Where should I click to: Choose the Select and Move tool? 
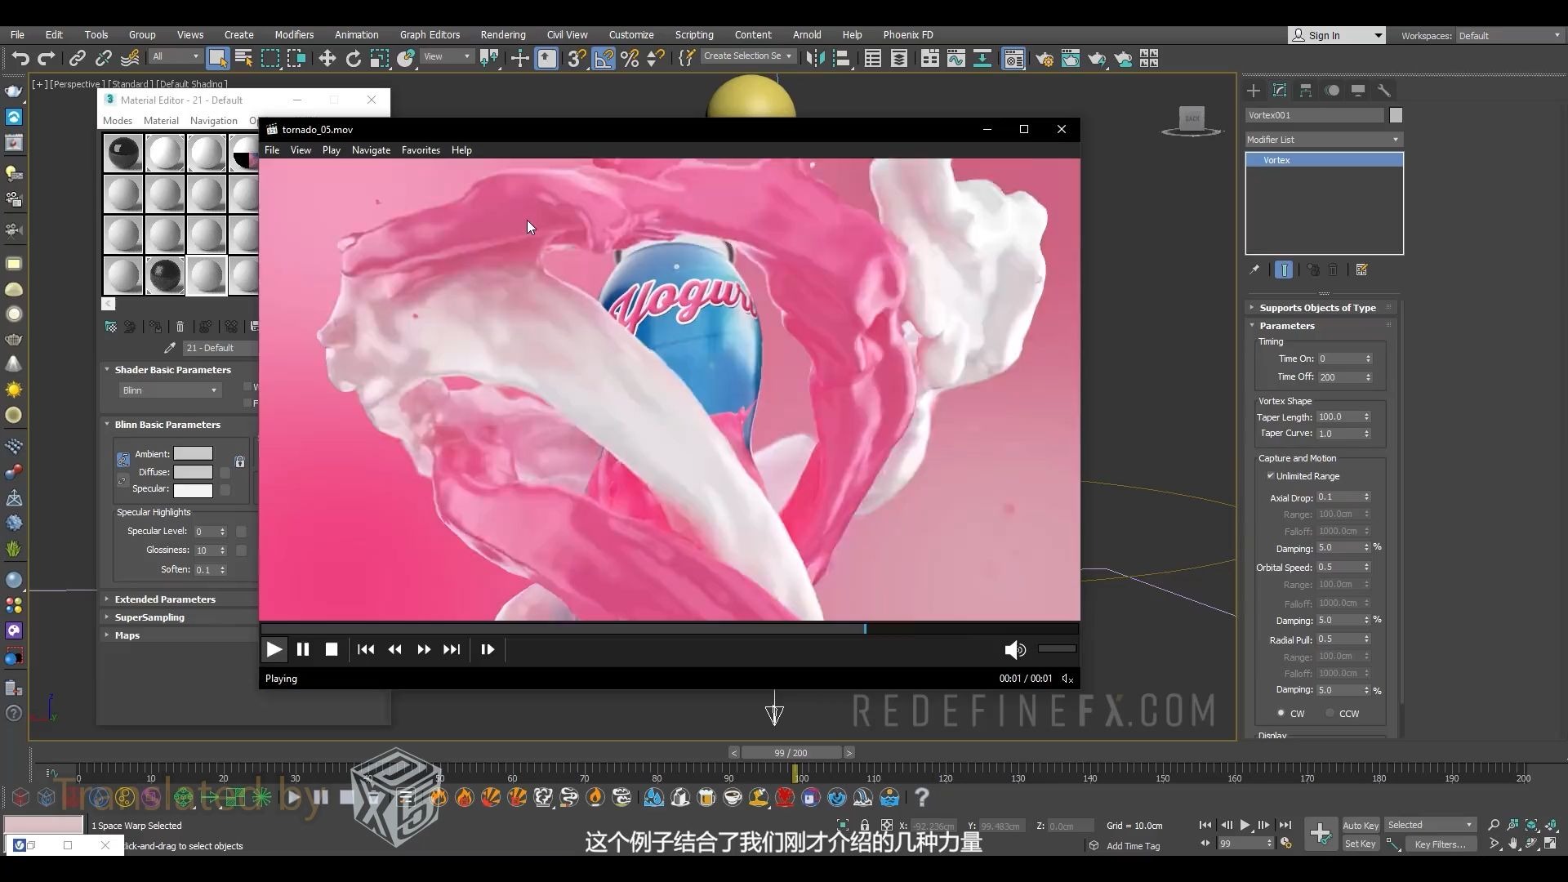pyautogui.click(x=327, y=58)
